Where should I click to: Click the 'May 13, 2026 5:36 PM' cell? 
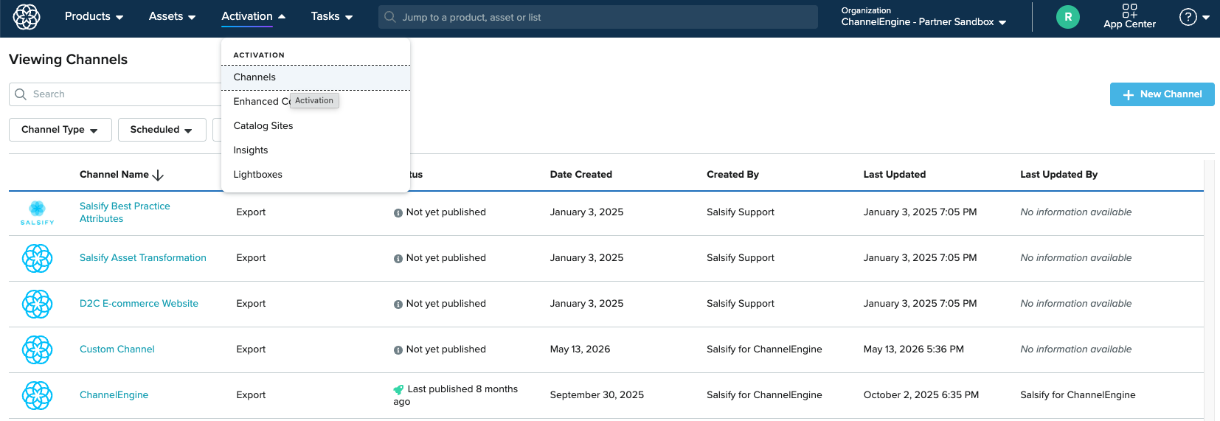913,349
